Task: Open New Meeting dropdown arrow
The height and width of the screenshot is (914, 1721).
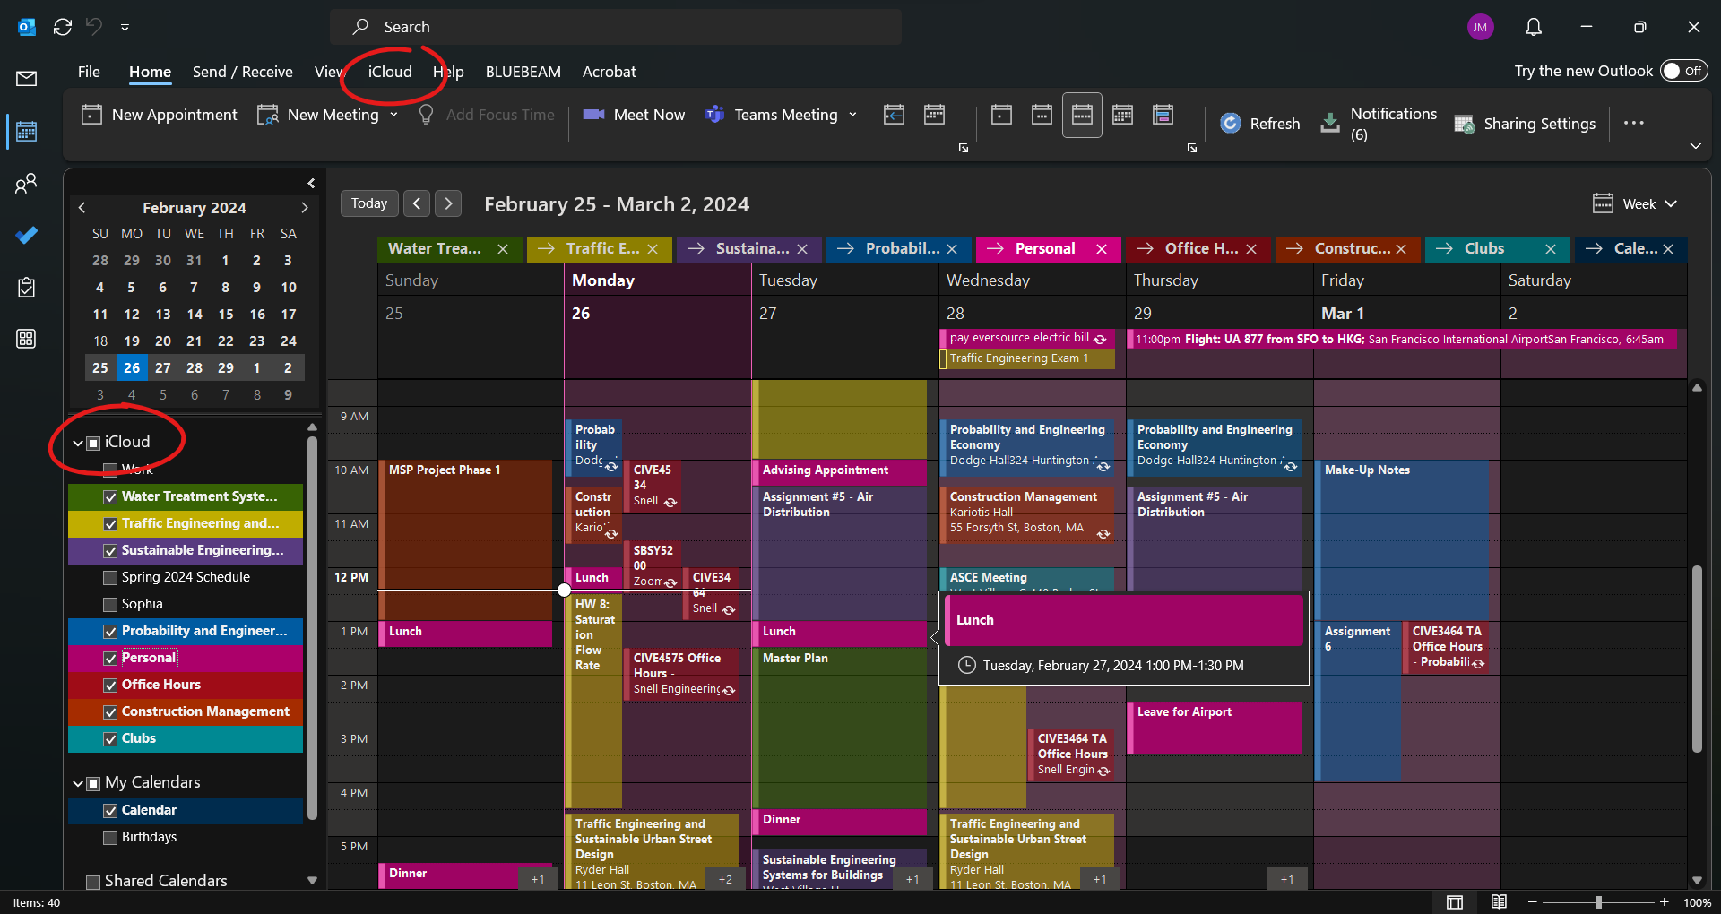Action: click(393, 115)
